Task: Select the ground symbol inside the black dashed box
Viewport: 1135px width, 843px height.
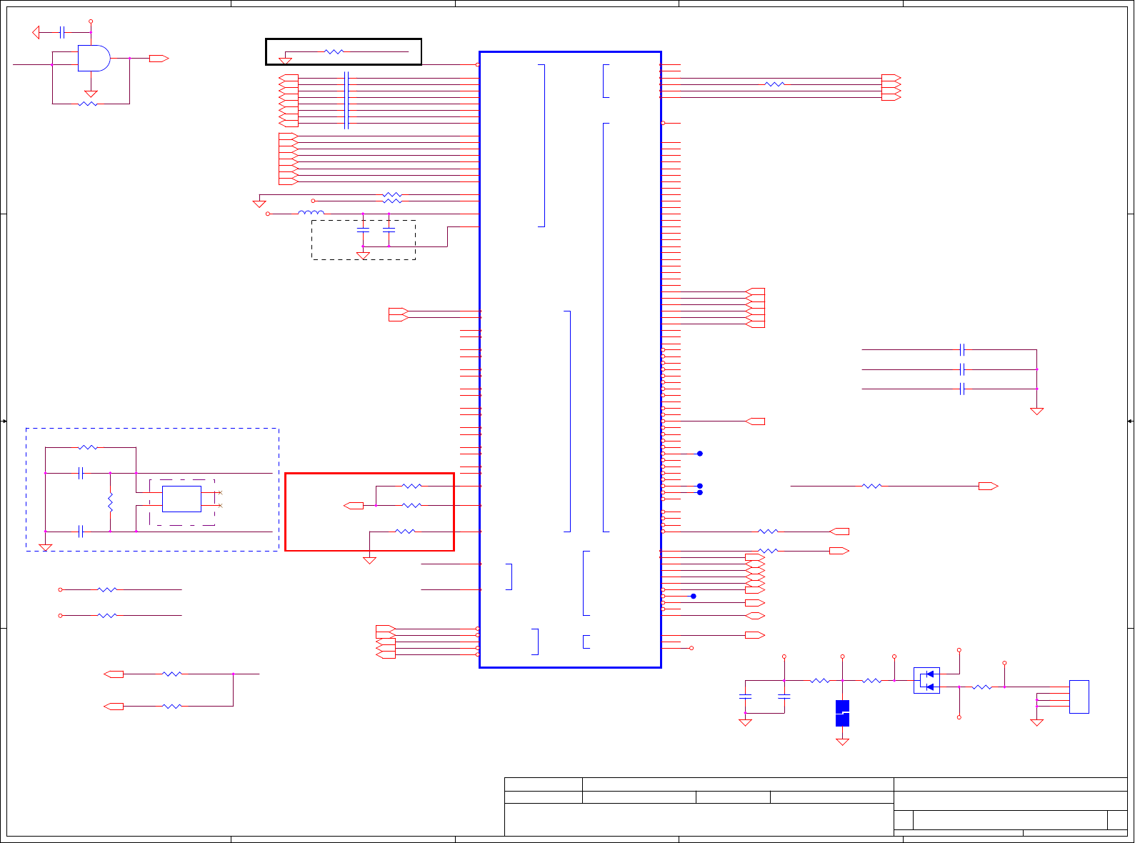Action: [363, 256]
